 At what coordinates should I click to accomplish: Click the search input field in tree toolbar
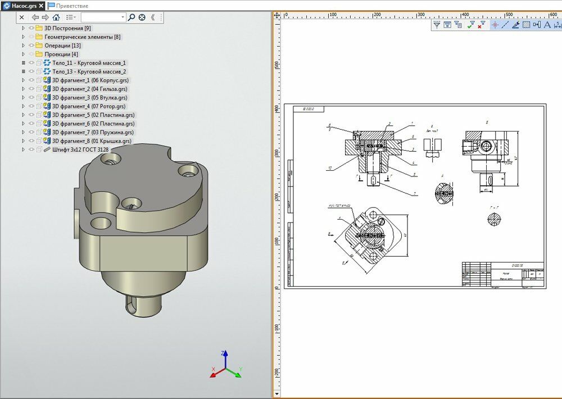pyautogui.click(x=101, y=17)
